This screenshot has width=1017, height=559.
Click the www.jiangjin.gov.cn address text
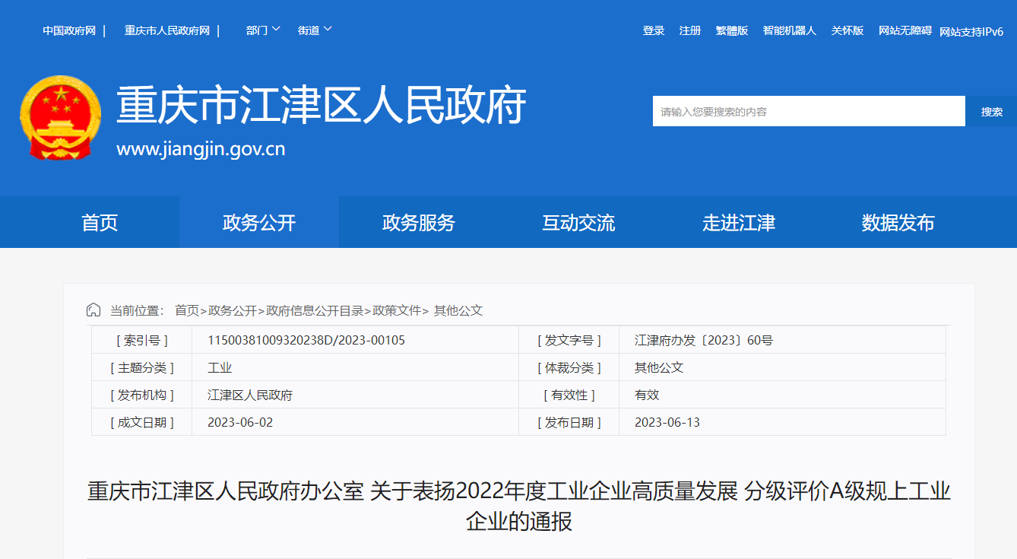201,149
